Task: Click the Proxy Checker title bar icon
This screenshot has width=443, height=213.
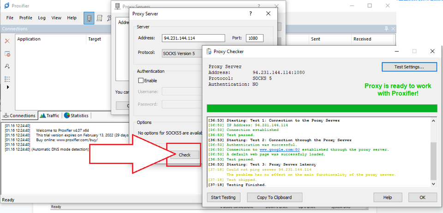Action: tap(209, 51)
